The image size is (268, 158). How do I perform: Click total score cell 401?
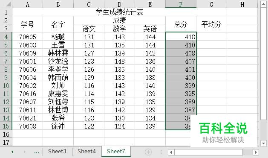181,69
